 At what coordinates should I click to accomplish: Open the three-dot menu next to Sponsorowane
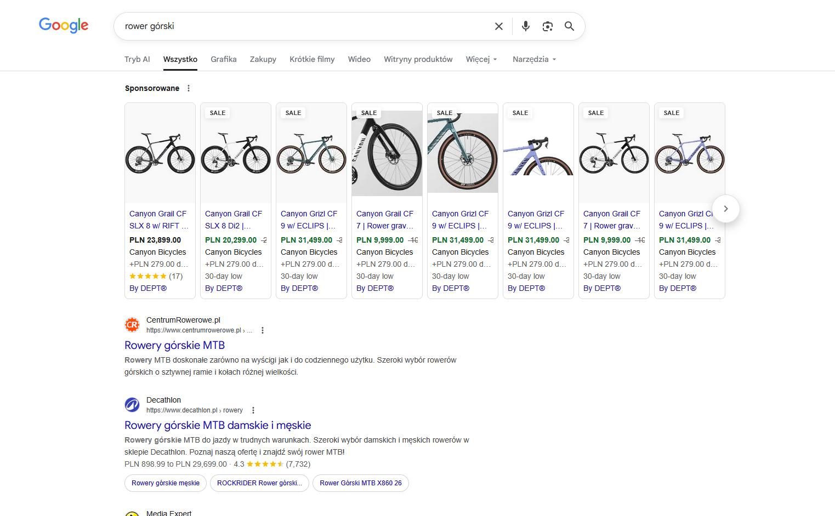188,88
